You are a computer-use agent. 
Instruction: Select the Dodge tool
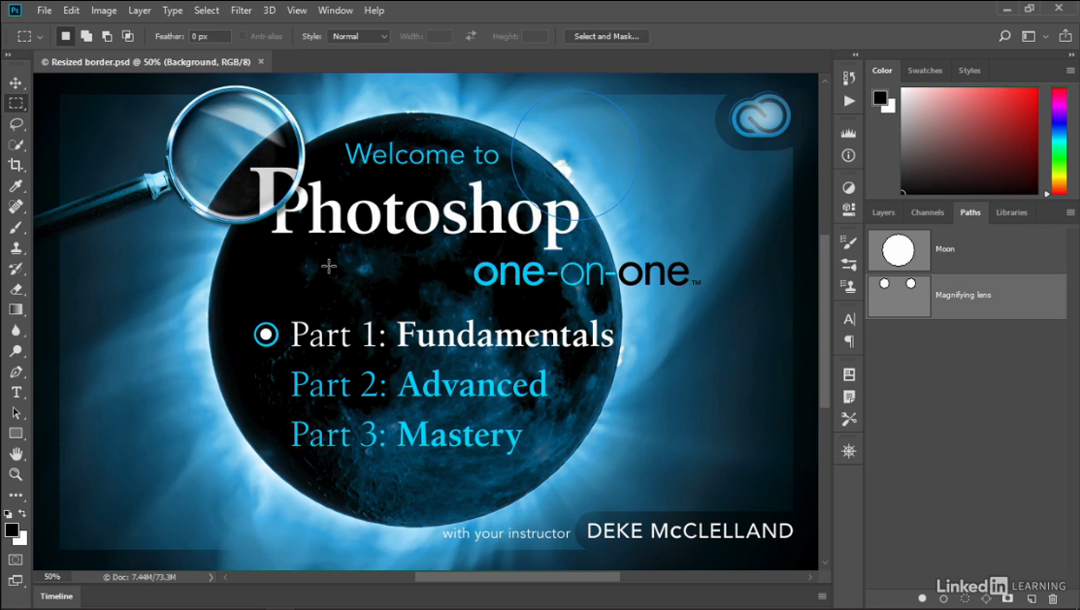16,351
